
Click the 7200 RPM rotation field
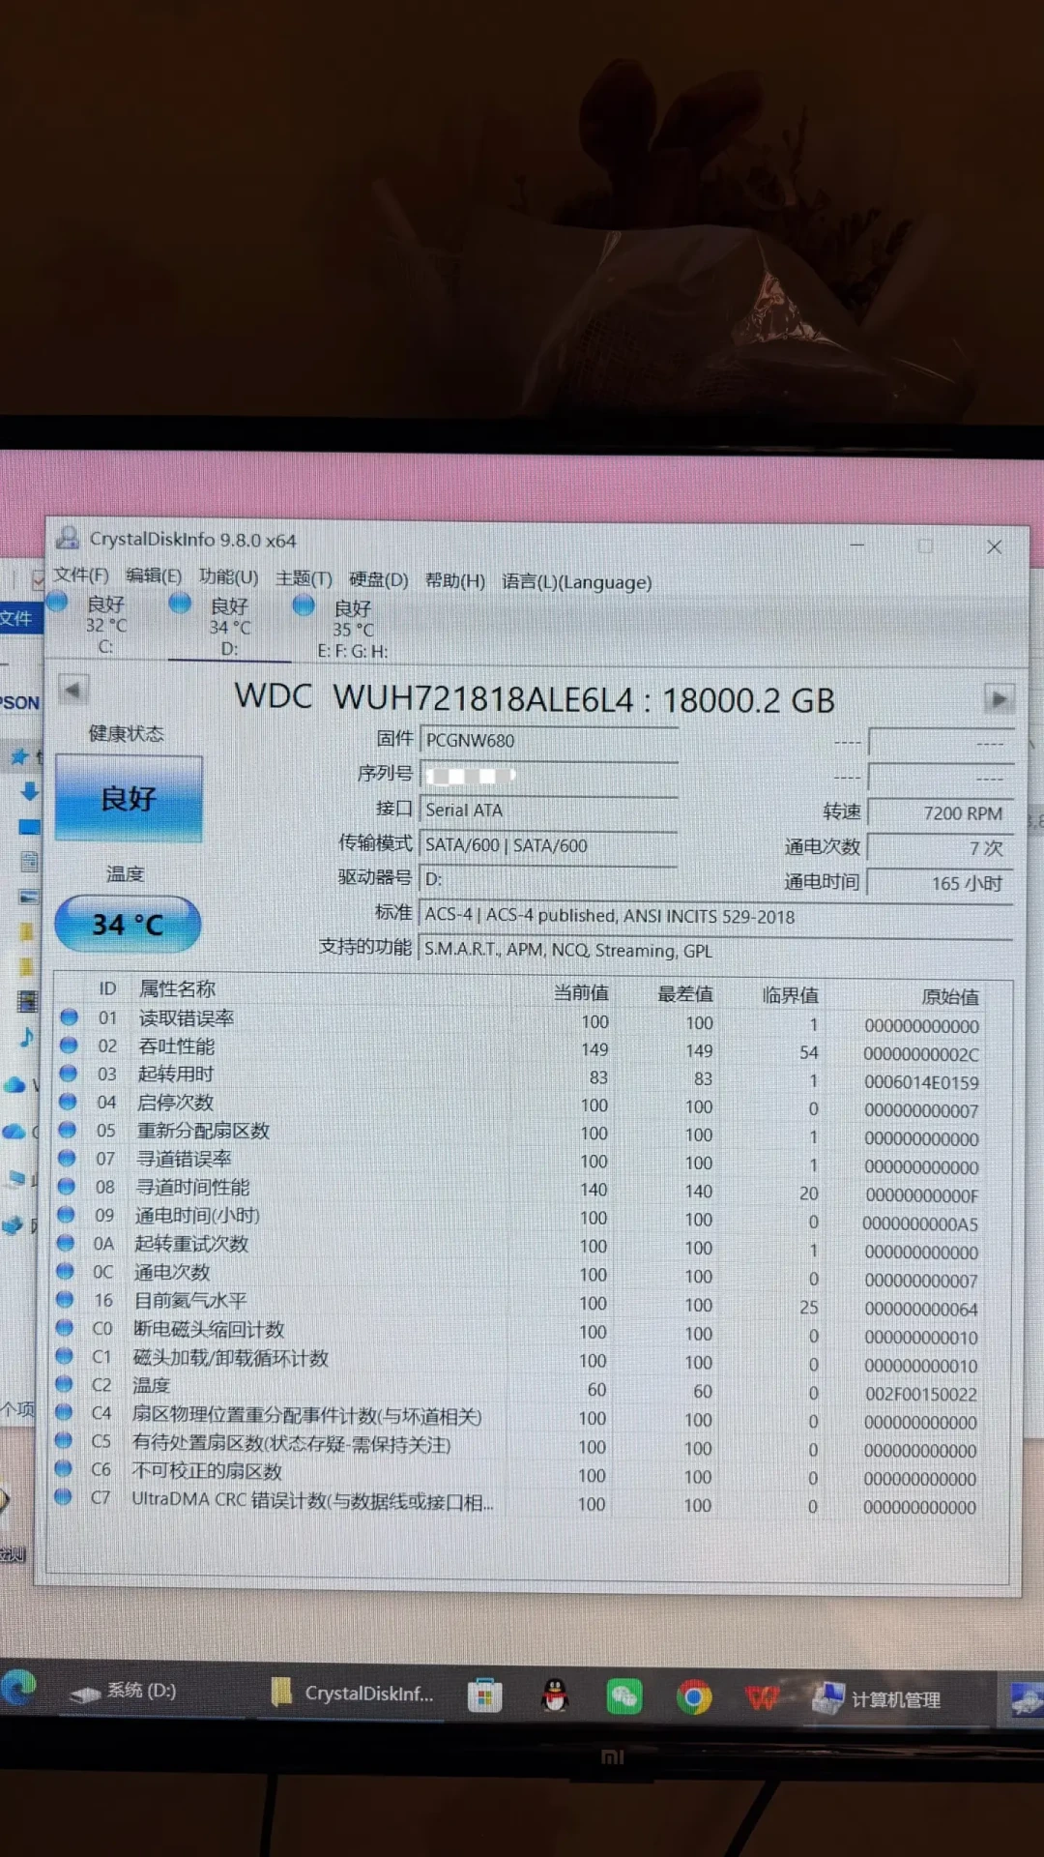(x=941, y=813)
